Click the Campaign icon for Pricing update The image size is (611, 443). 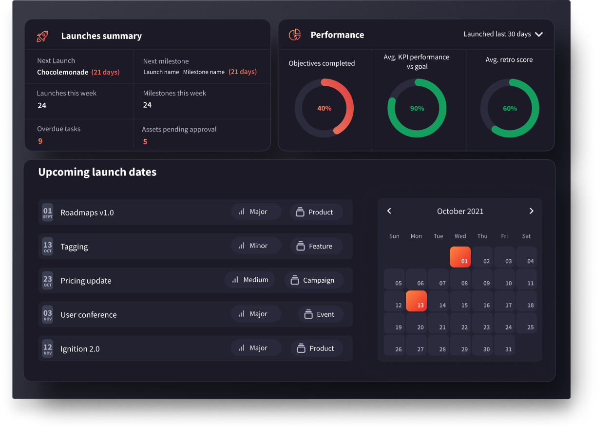tap(296, 280)
